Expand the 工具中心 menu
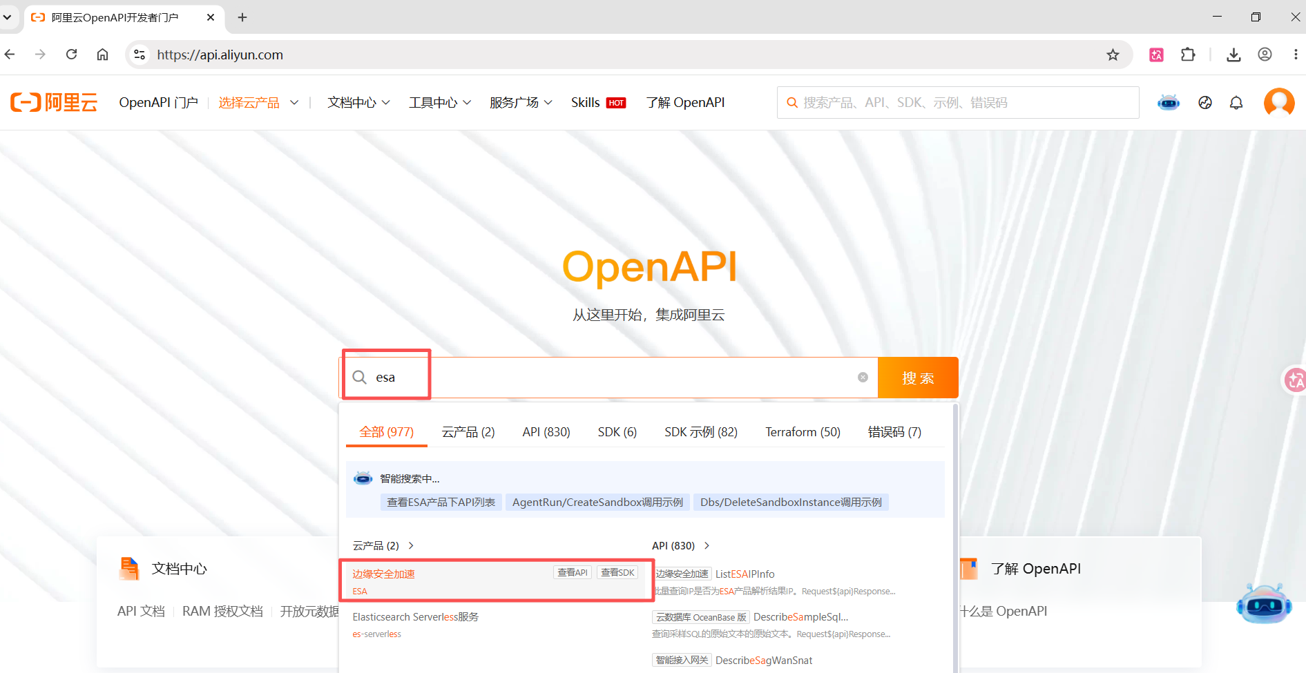 tap(440, 103)
